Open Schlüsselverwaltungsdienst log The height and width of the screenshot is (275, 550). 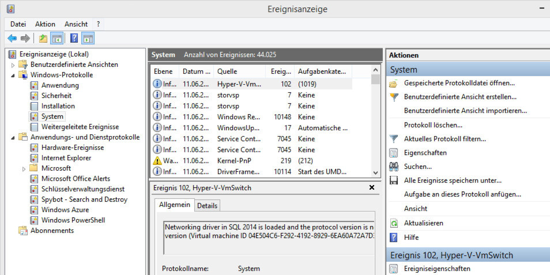click(x=83, y=189)
